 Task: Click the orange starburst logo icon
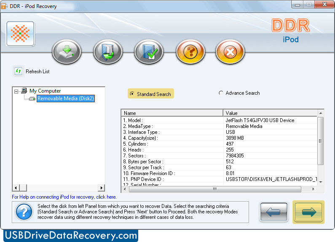(20, 34)
